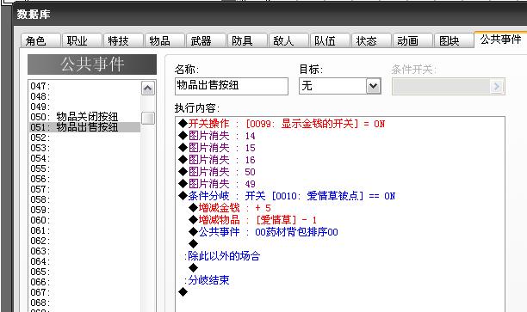Select list entry 055
The height and width of the screenshot is (312, 527).
pos(84,168)
